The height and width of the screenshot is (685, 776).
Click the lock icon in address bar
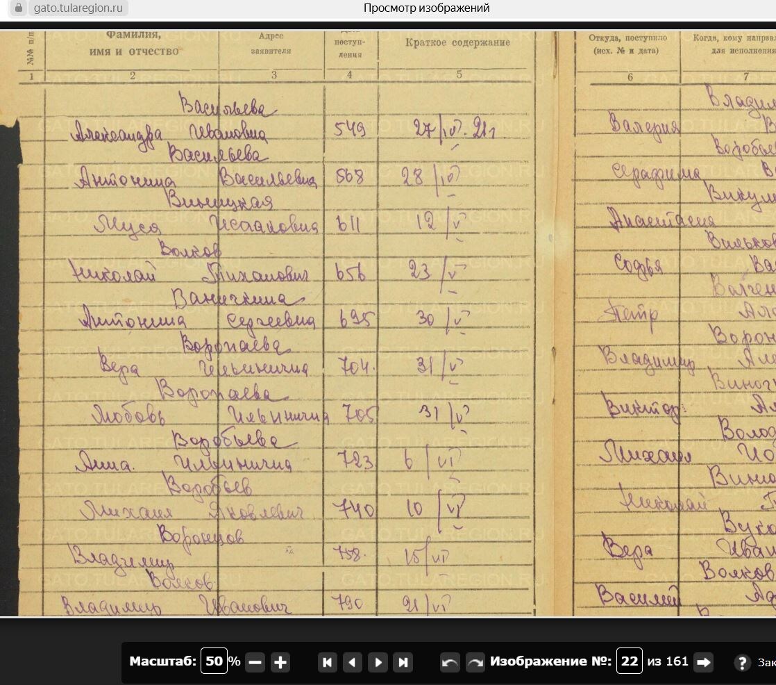(18, 8)
